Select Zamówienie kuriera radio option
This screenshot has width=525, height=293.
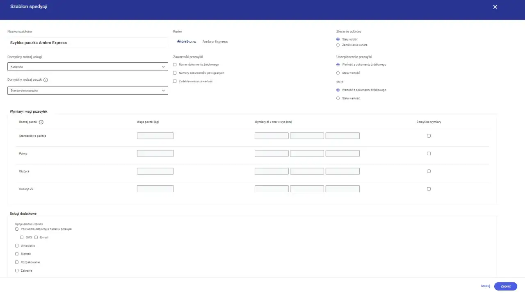[338, 45]
